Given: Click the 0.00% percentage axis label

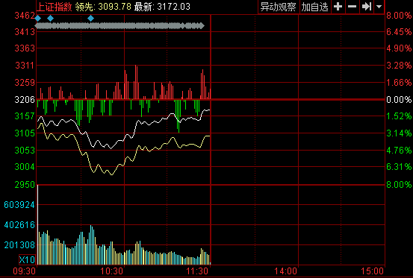Looking at the screenshot, I should pyautogui.click(x=399, y=100).
